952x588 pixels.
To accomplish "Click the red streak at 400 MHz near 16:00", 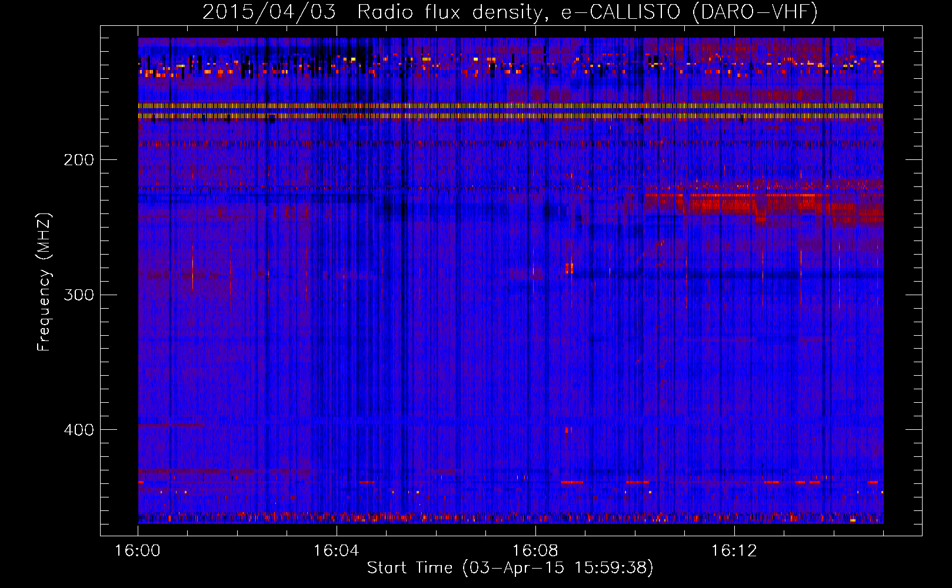I will point(171,425).
